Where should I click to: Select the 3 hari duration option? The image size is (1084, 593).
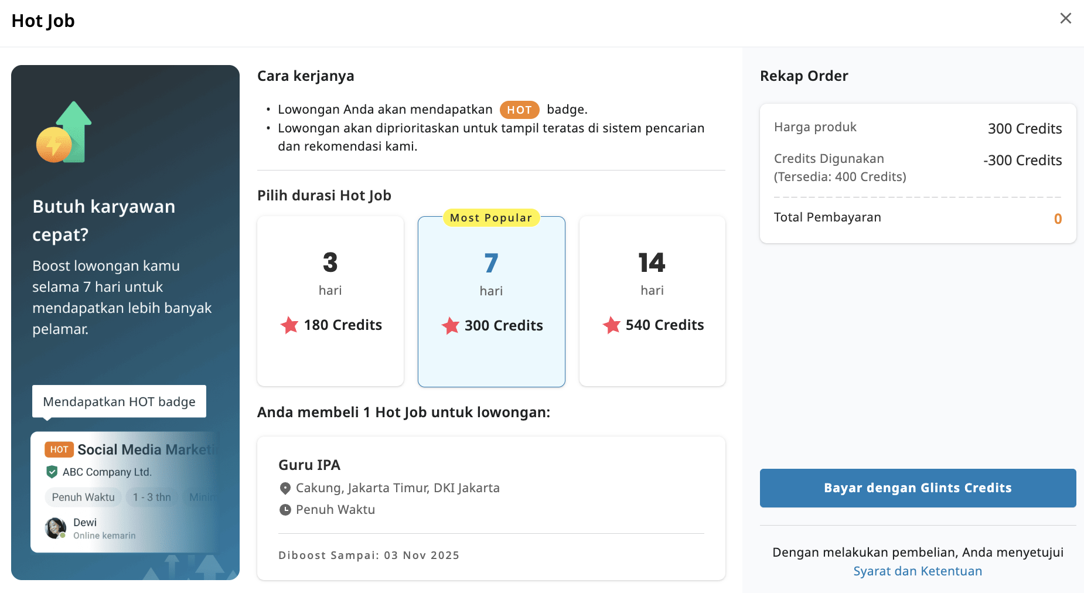(x=330, y=301)
